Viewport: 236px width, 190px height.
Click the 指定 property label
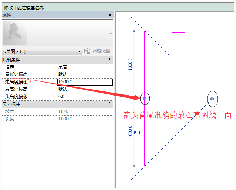point(10,67)
